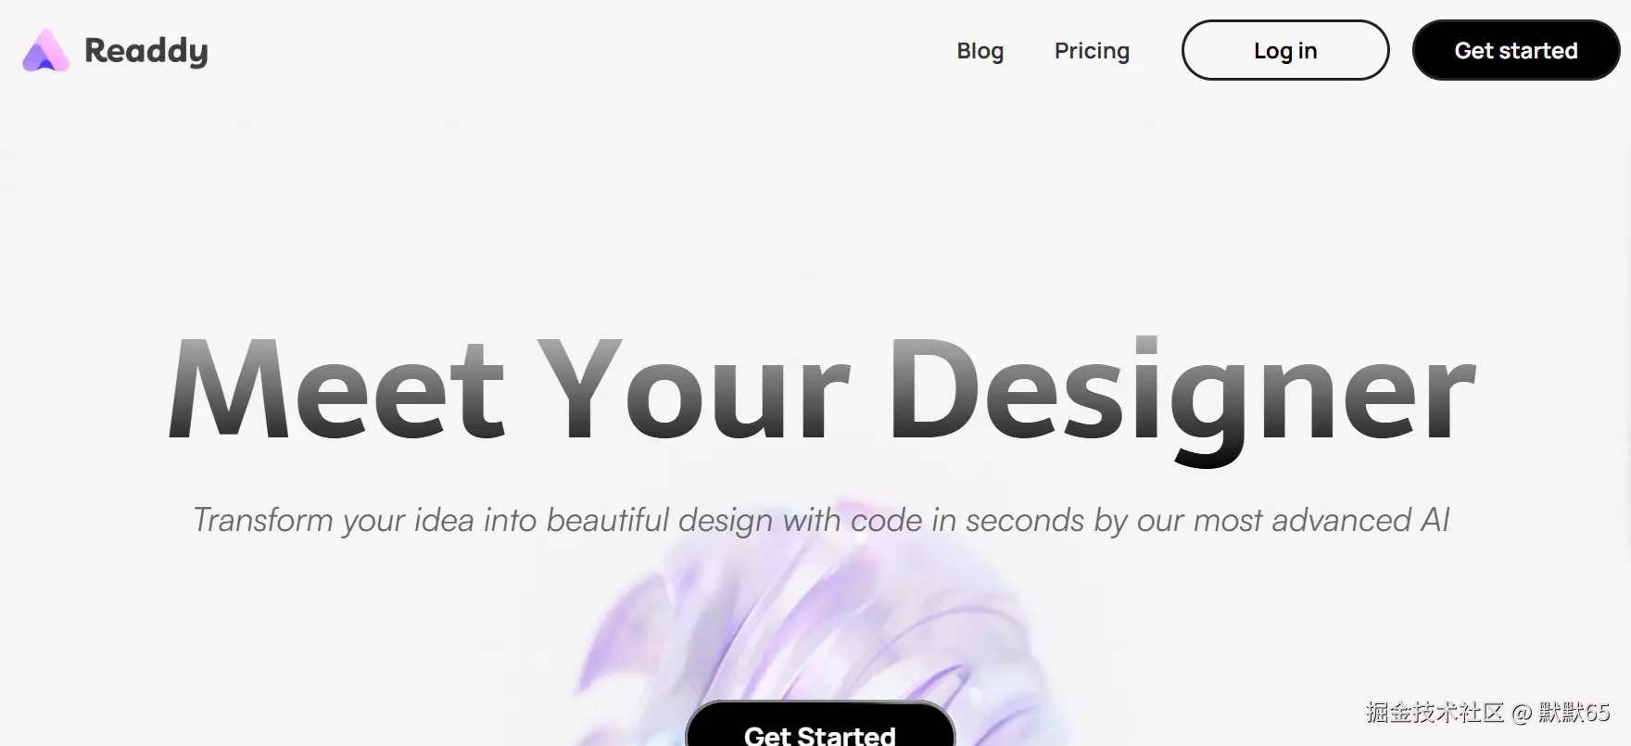Click the word 'Meet' in the headline
Screen dimensions: 1631x746
(337, 389)
